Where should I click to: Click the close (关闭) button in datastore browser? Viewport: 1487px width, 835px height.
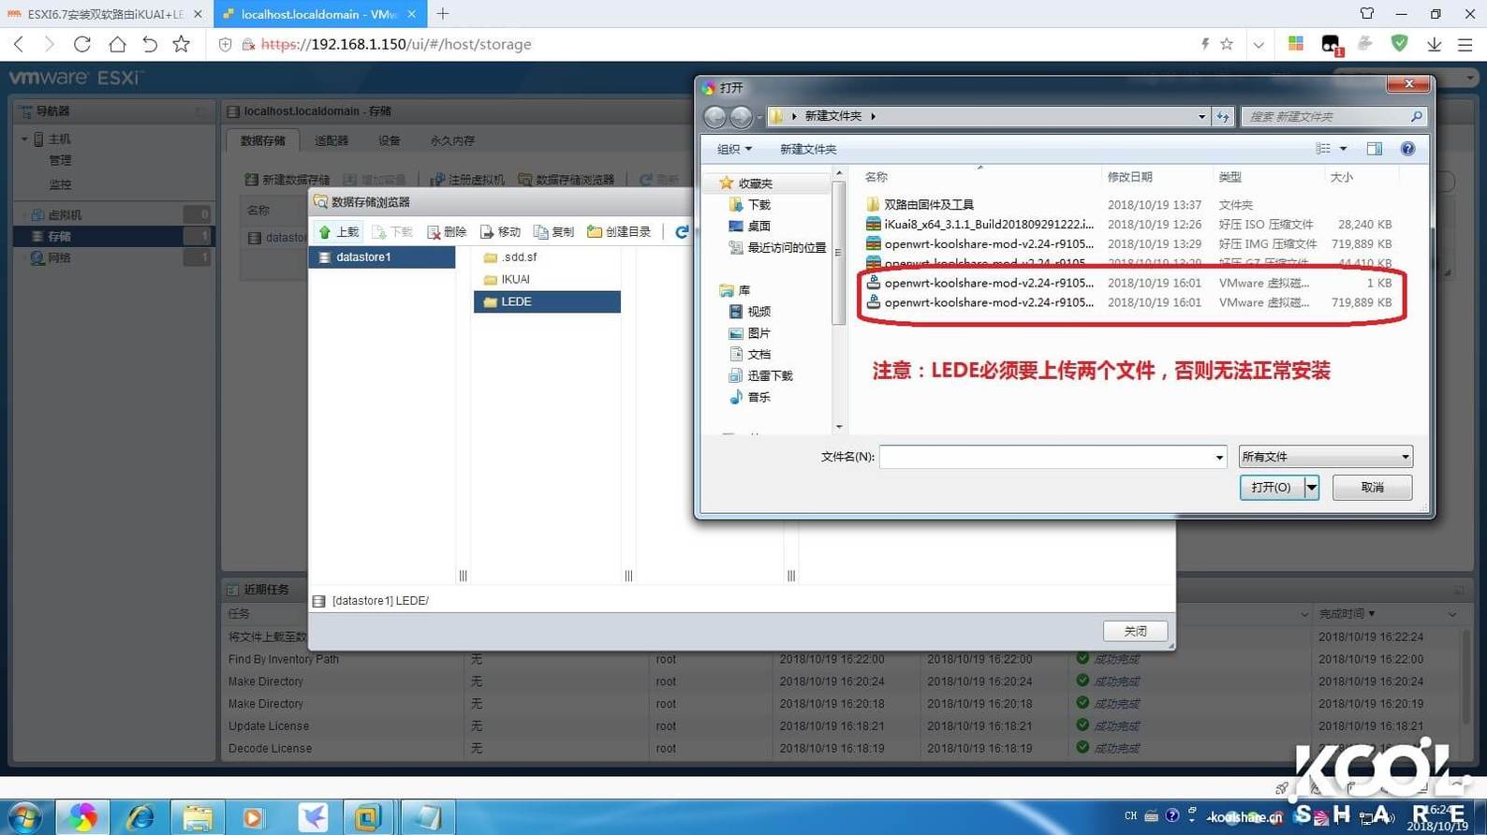[x=1135, y=631]
